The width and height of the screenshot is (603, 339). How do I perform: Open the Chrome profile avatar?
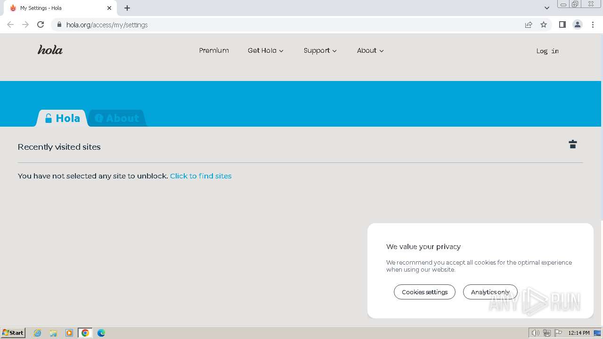[x=578, y=24]
